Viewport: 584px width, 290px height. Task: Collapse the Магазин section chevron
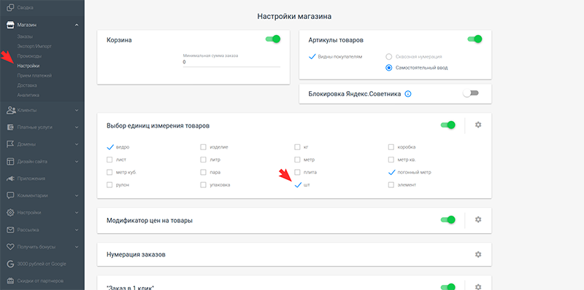pyautogui.click(x=77, y=25)
